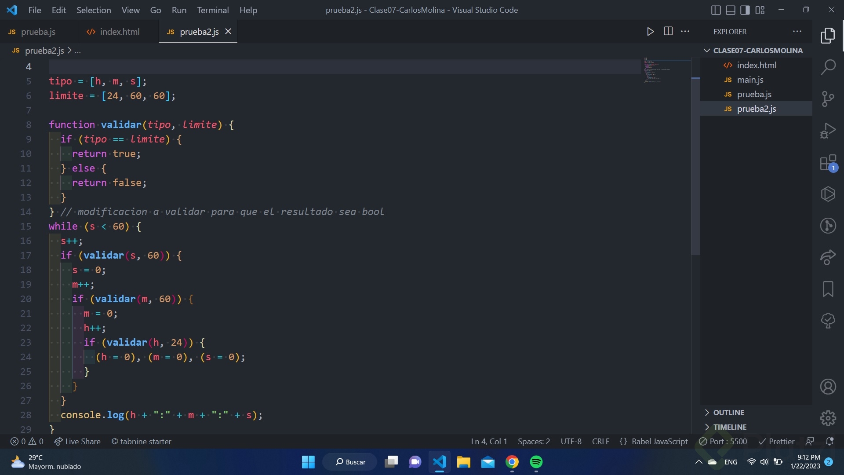Open the Live Share view in activity bar
844x475 pixels.
tap(828, 257)
